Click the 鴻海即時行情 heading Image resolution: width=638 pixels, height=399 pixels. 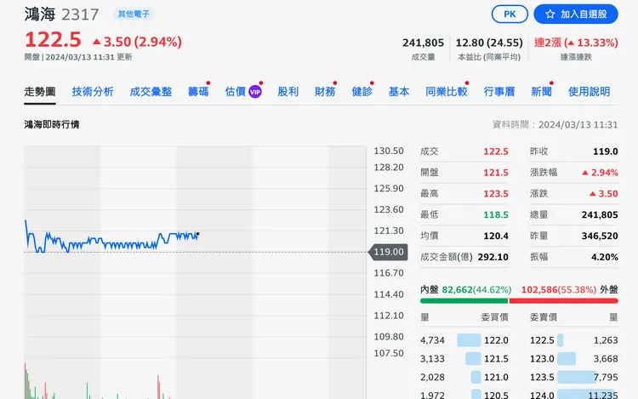click(52, 124)
